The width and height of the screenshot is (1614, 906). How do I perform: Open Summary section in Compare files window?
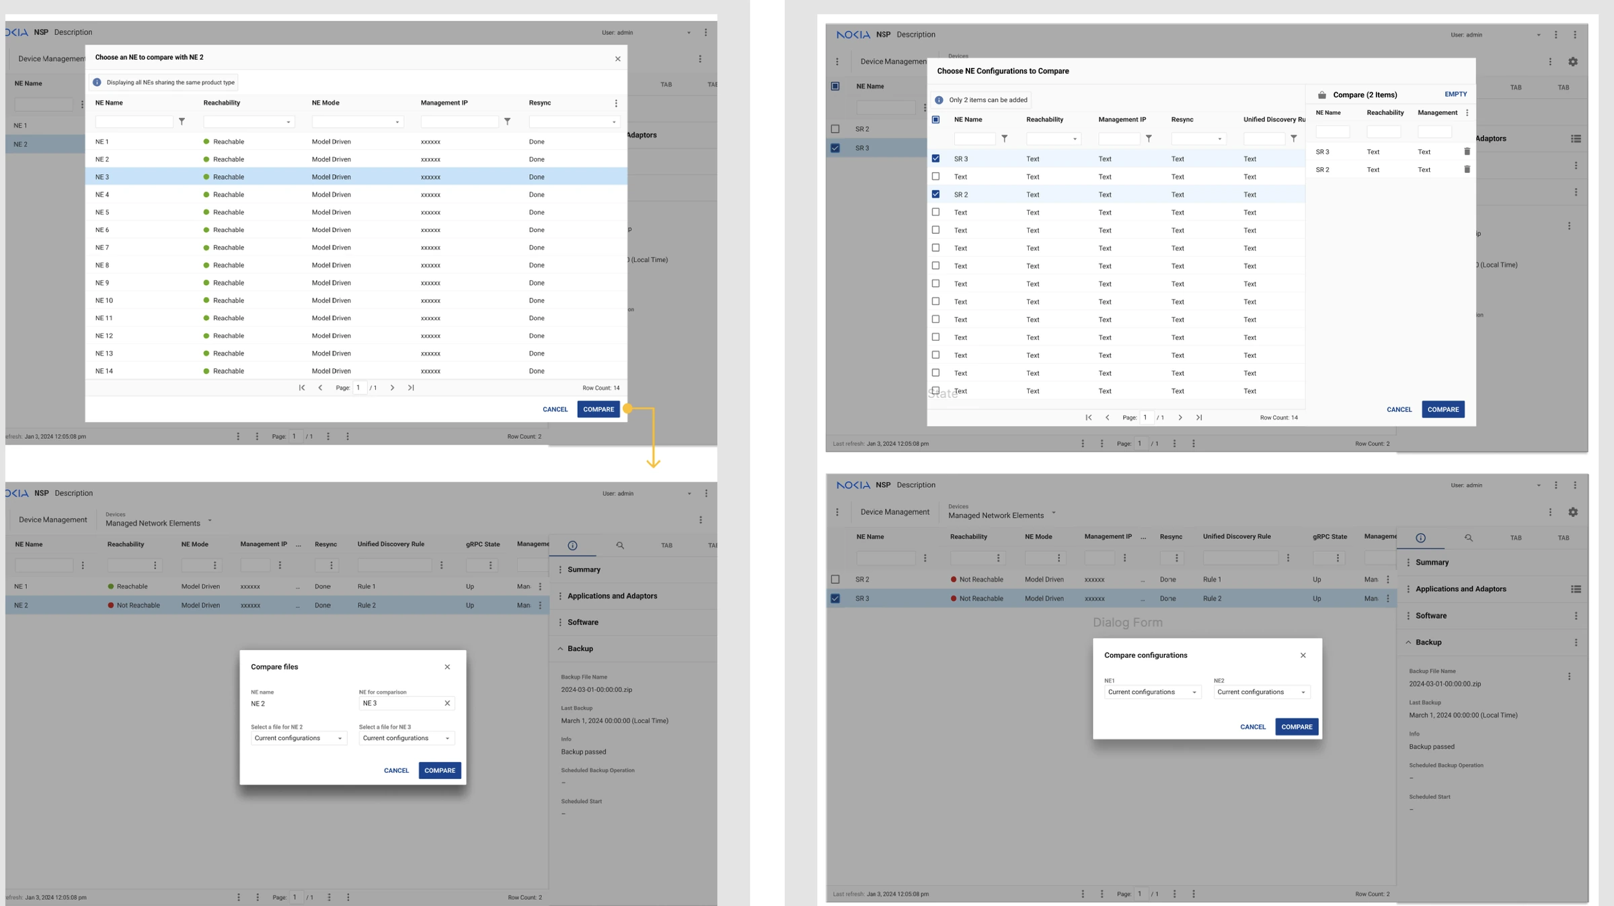tap(584, 569)
